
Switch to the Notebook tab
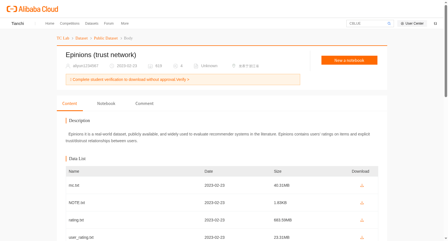pos(106,104)
